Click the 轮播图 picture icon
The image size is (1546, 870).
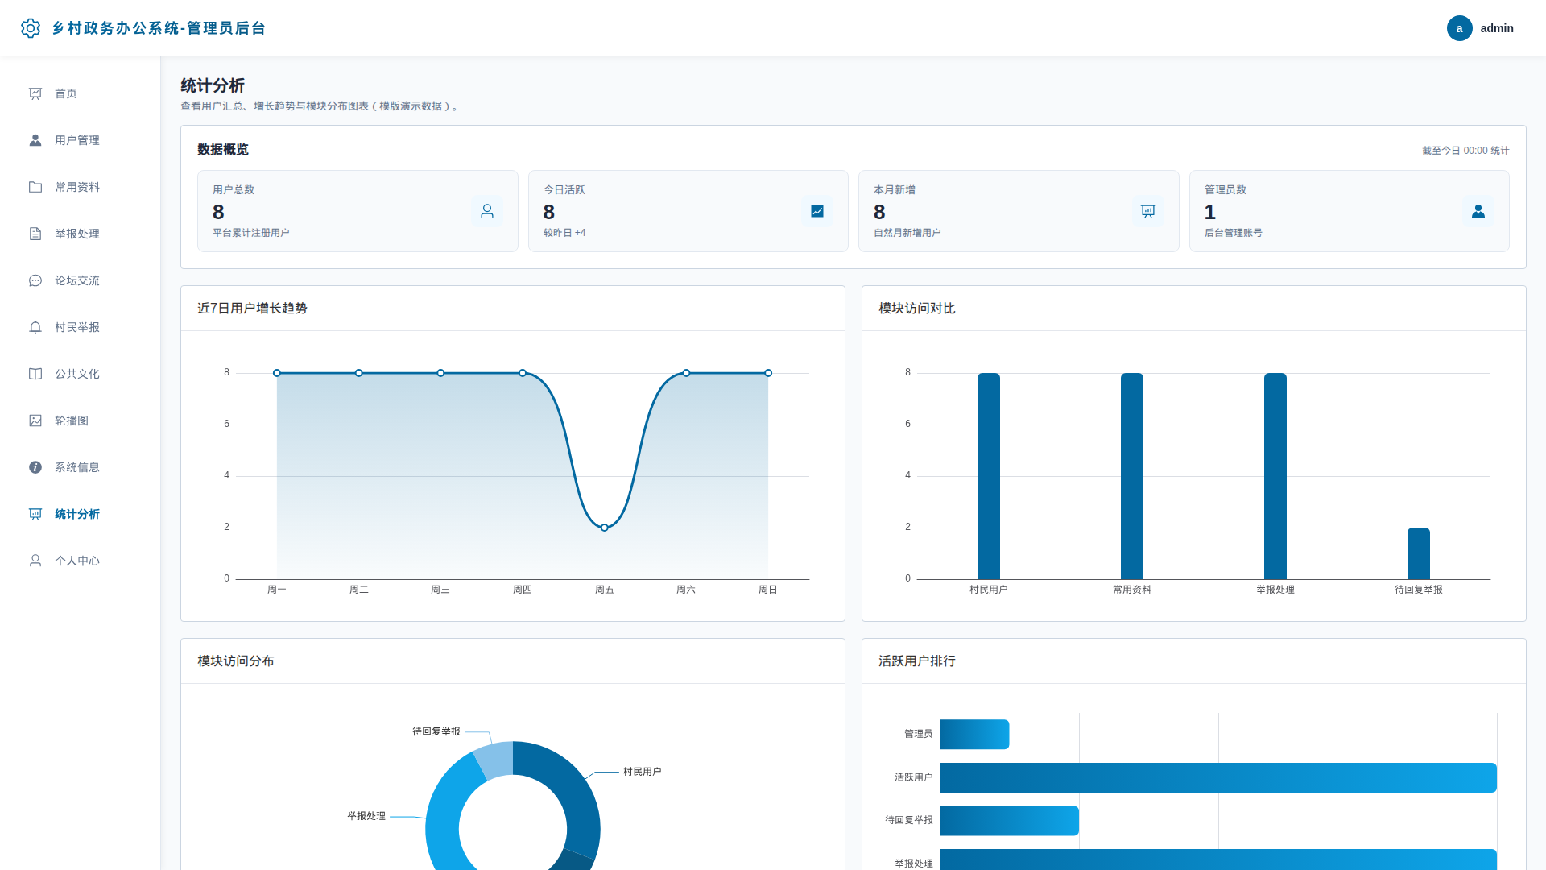coord(35,420)
